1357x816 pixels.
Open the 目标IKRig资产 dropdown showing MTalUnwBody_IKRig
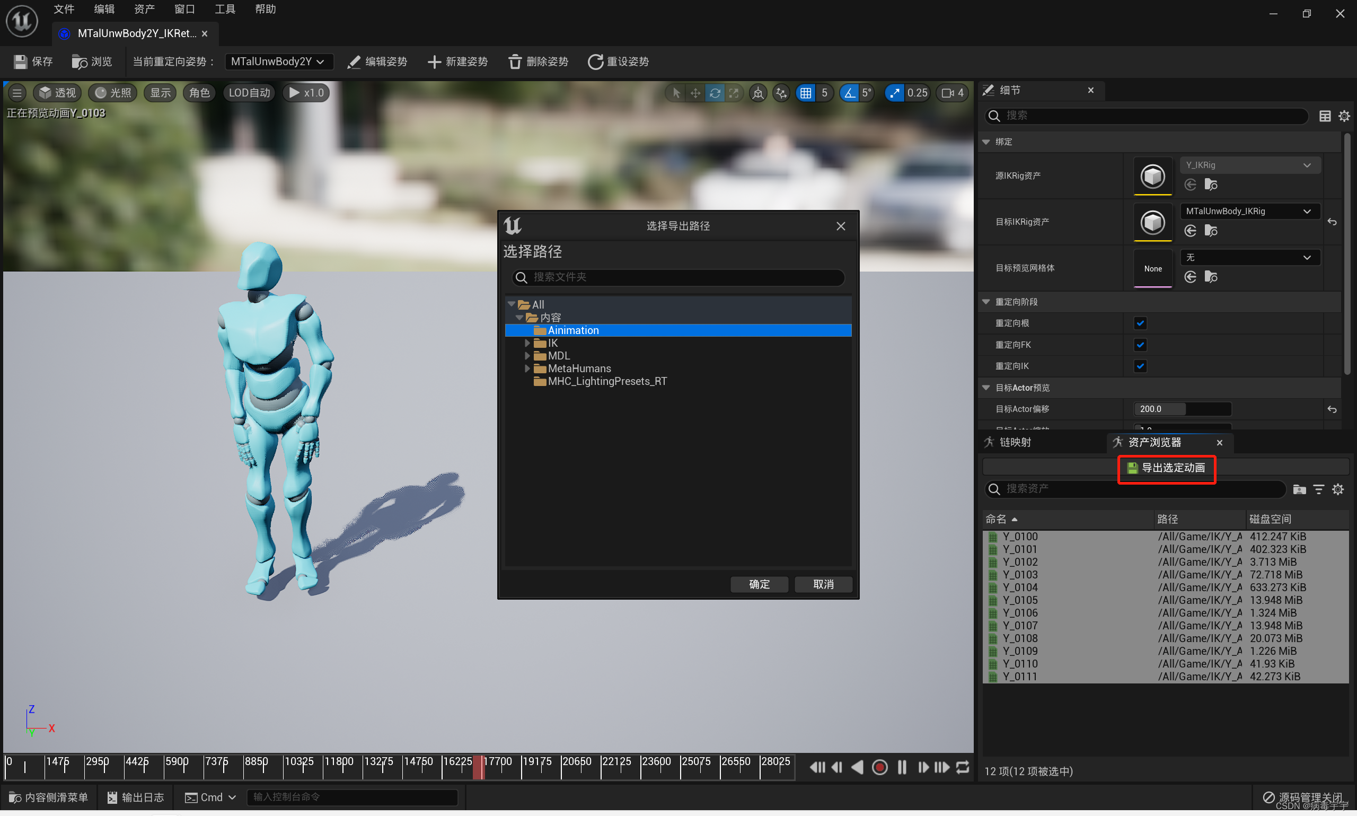[1248, 211]
